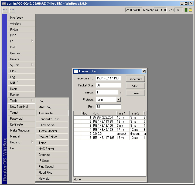Select Make Supout.rif
Viewport: 195px width, 185px height.
[x=21, y=130]
